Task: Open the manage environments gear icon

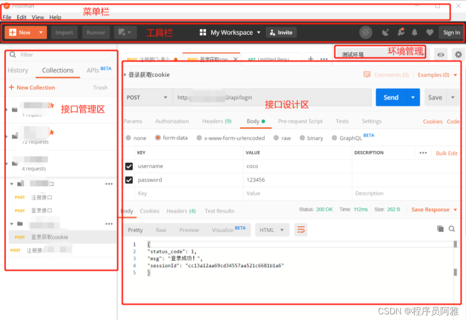Action: coord(458,55)
